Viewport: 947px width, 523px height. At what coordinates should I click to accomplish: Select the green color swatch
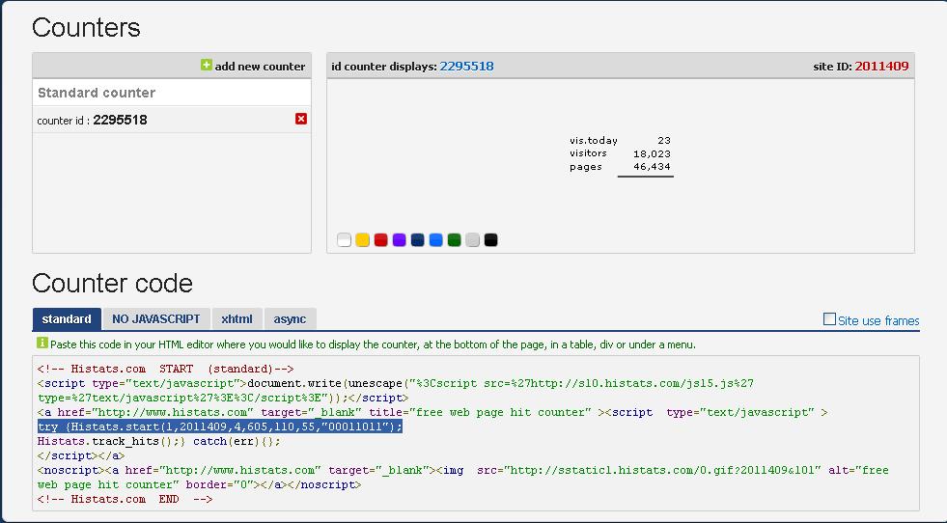[x=454, y=239]
